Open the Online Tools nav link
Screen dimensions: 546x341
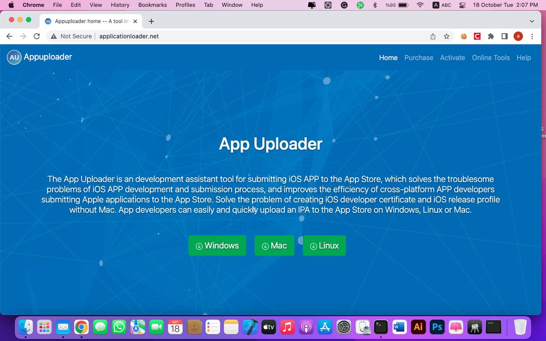pos(491,58)
